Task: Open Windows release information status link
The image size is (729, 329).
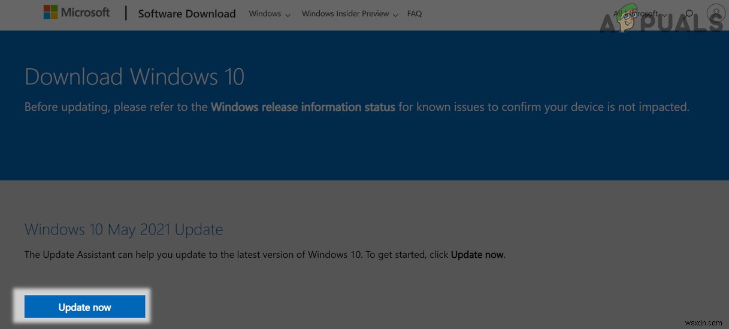Action: pyautogui.click(x=303, y=107)
